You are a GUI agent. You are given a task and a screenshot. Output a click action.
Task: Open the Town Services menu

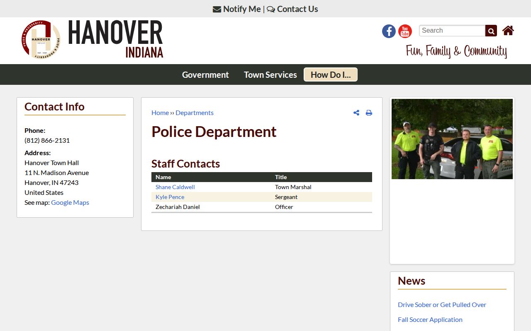(x=270, y=74)
